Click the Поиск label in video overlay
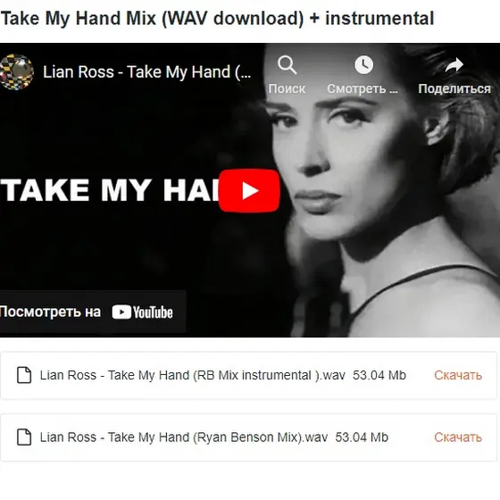Screen dimensions: 500x500 [287, 88]
